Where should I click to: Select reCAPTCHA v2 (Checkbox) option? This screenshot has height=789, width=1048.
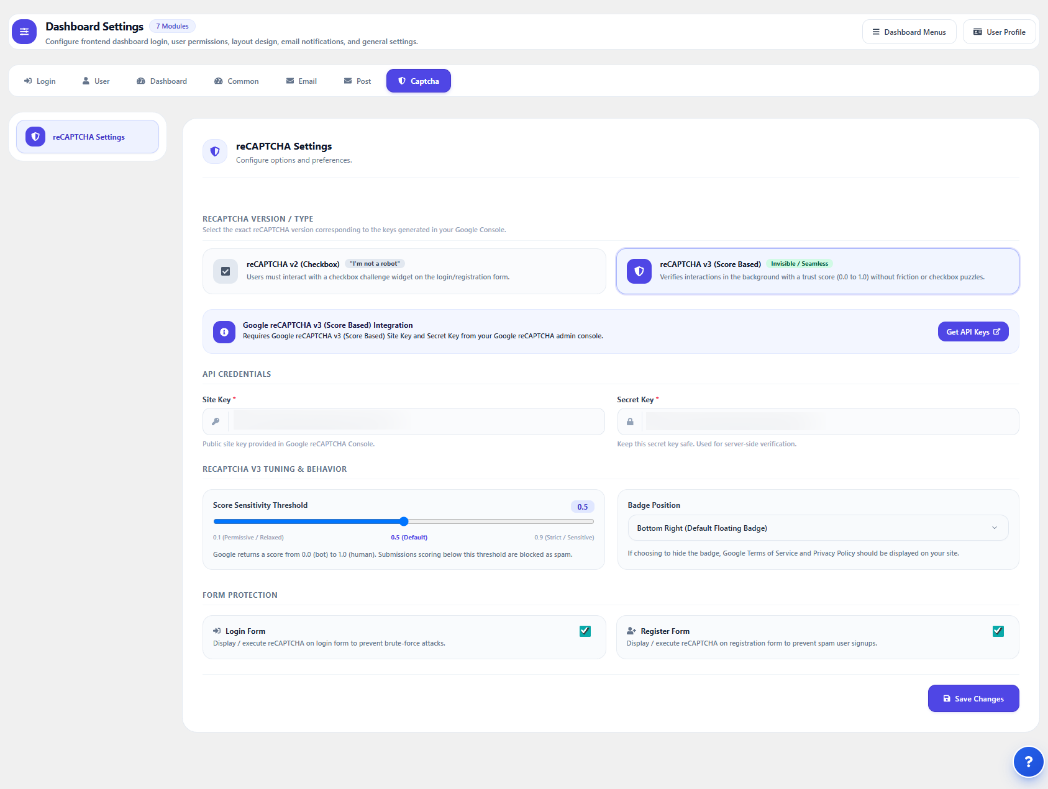[404, 271]
